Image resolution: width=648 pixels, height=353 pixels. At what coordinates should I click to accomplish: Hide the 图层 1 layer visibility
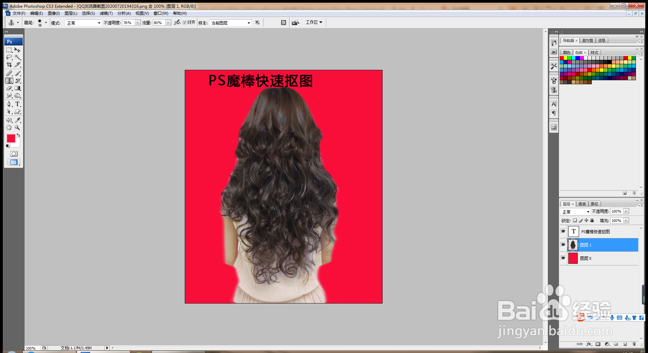tap(563, 245)
